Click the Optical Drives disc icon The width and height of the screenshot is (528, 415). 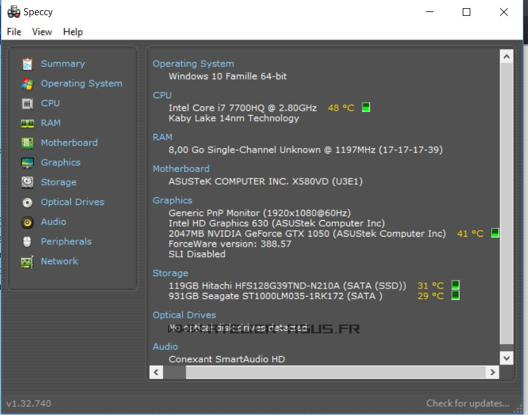click(27, 202)
